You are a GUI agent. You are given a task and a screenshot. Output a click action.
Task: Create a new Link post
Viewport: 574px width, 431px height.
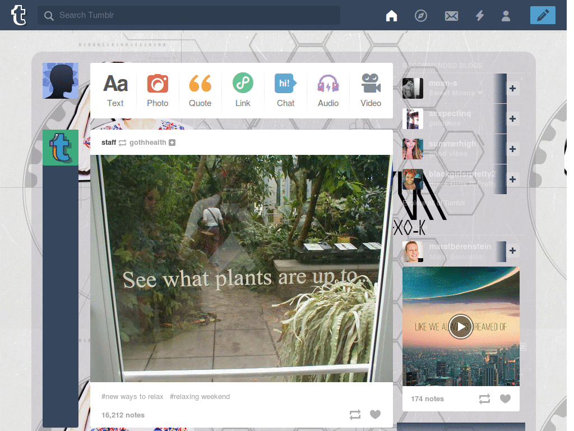243,90
